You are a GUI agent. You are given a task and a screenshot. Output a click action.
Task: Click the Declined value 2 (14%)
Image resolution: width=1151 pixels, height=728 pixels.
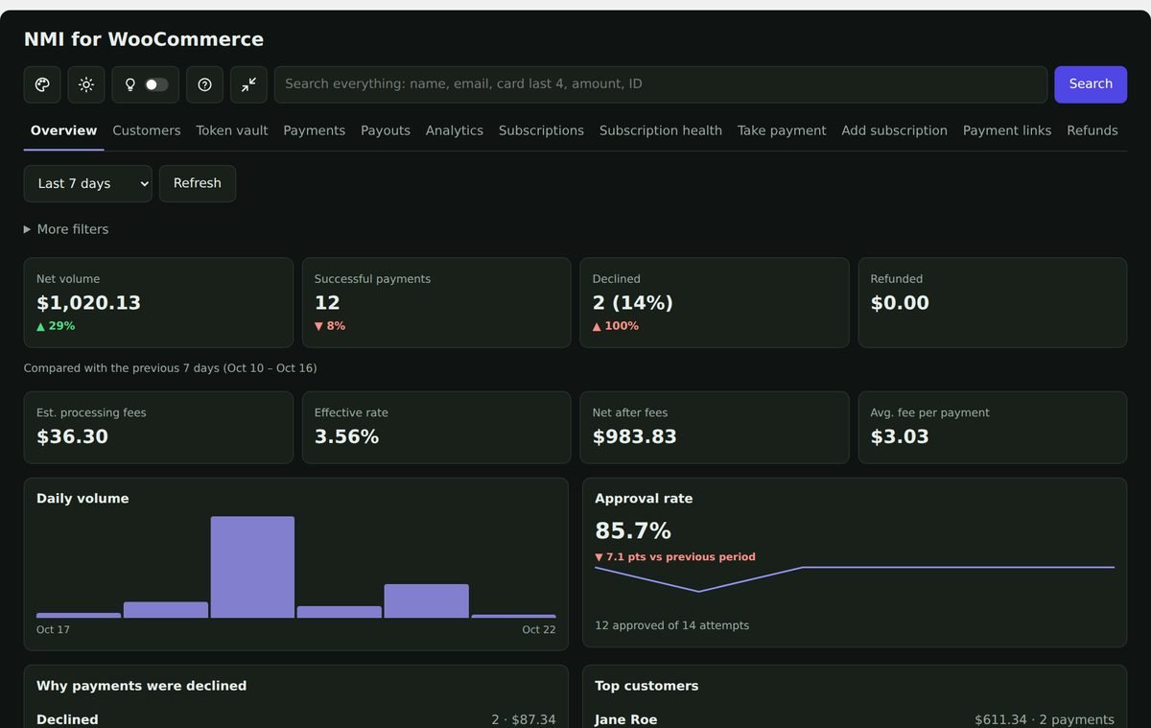click(x=633, y=303)
